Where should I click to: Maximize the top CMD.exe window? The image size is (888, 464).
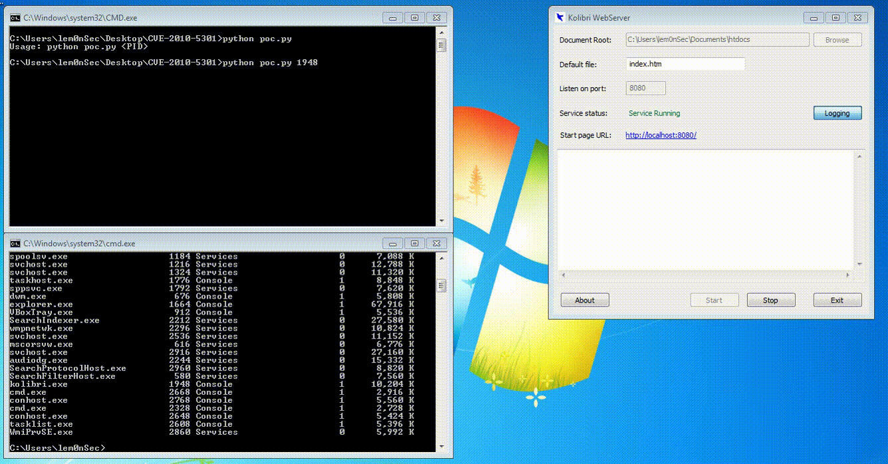click(414, 18)
